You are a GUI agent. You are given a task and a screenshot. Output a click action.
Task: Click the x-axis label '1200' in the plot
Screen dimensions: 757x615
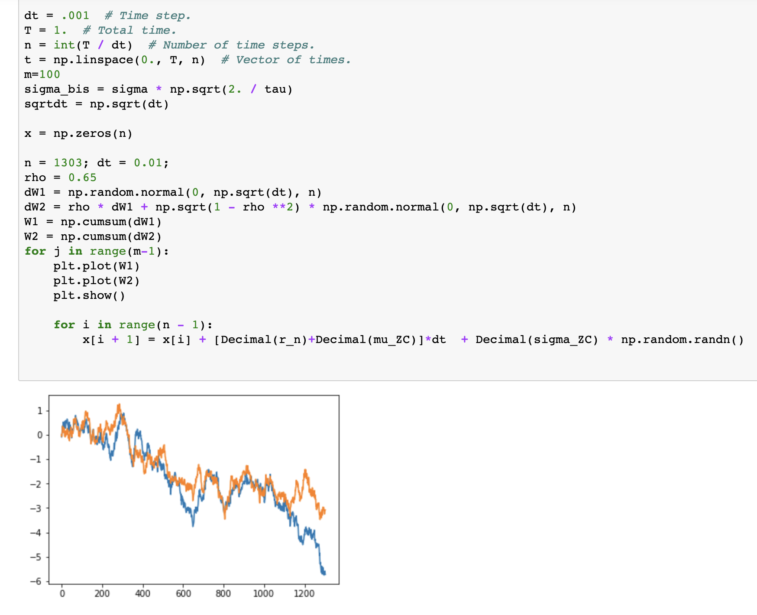click(x=304, y=593)
